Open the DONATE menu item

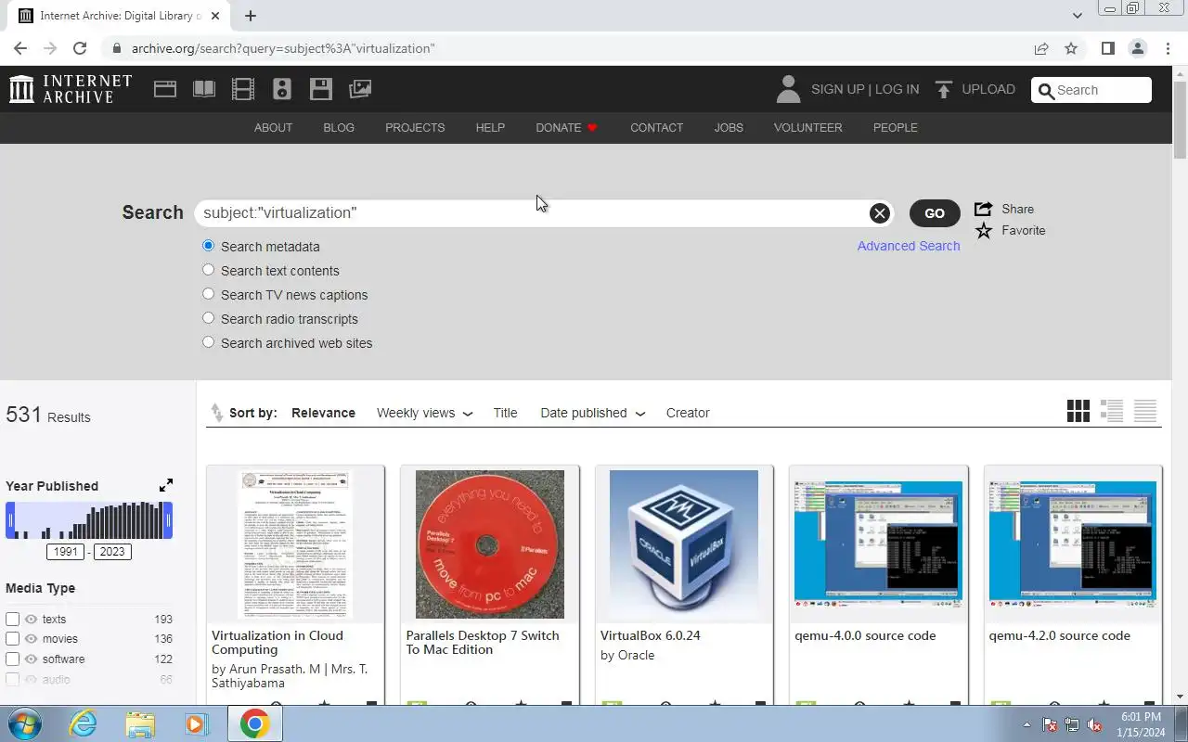click(566, 128)
